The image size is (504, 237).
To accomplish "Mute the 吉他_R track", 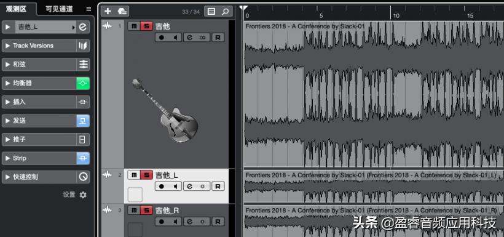I will click(134, 211).
